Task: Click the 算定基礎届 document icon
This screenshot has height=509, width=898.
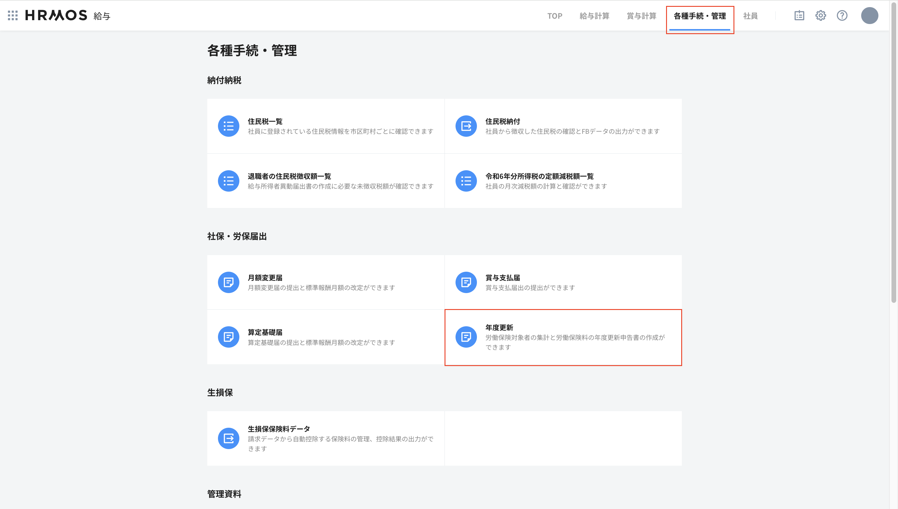Action: coord(229,337)
